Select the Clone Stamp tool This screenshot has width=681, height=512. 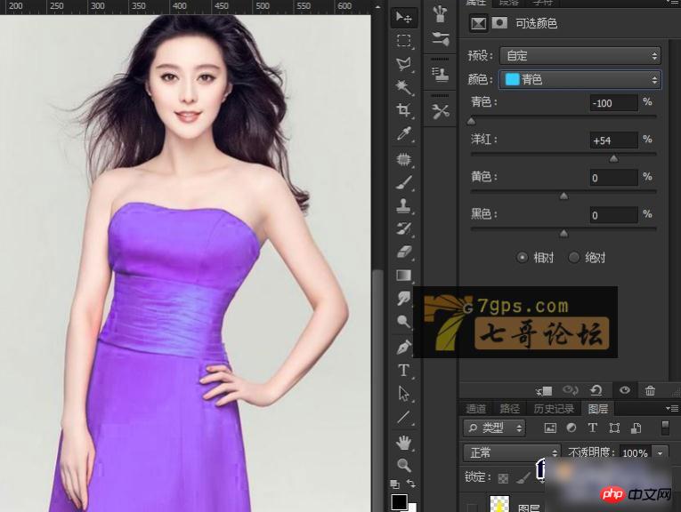tap(403, 205)
